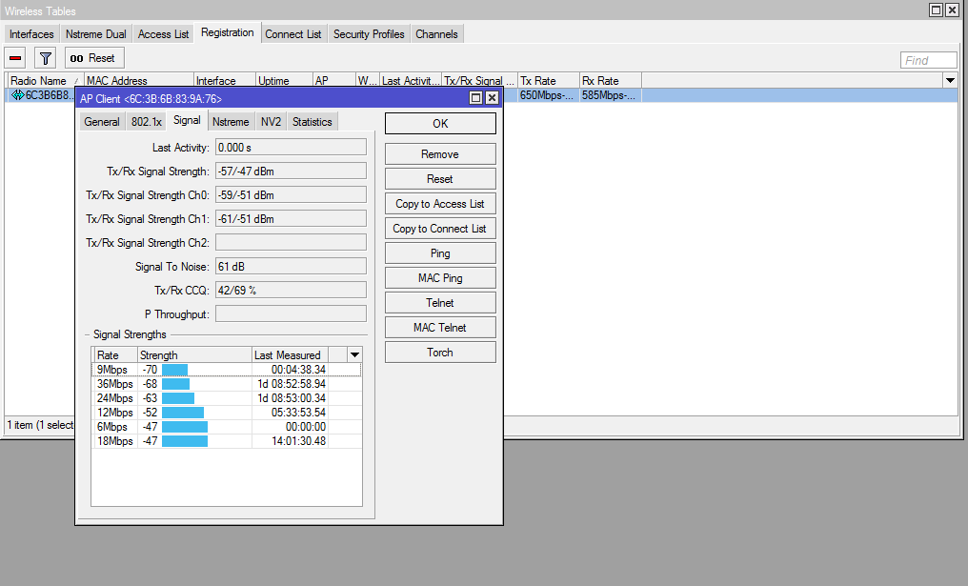Switch to the Nstreme Dual tab

(x=95, y=34)
